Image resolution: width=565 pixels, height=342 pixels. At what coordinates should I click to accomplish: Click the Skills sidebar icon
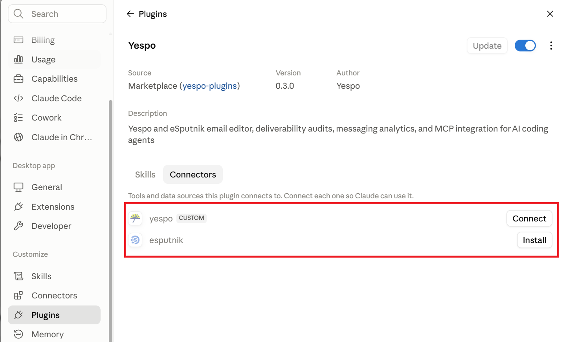point(18,276)
